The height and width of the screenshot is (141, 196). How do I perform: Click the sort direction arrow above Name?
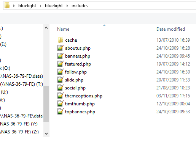click(104, 25)
